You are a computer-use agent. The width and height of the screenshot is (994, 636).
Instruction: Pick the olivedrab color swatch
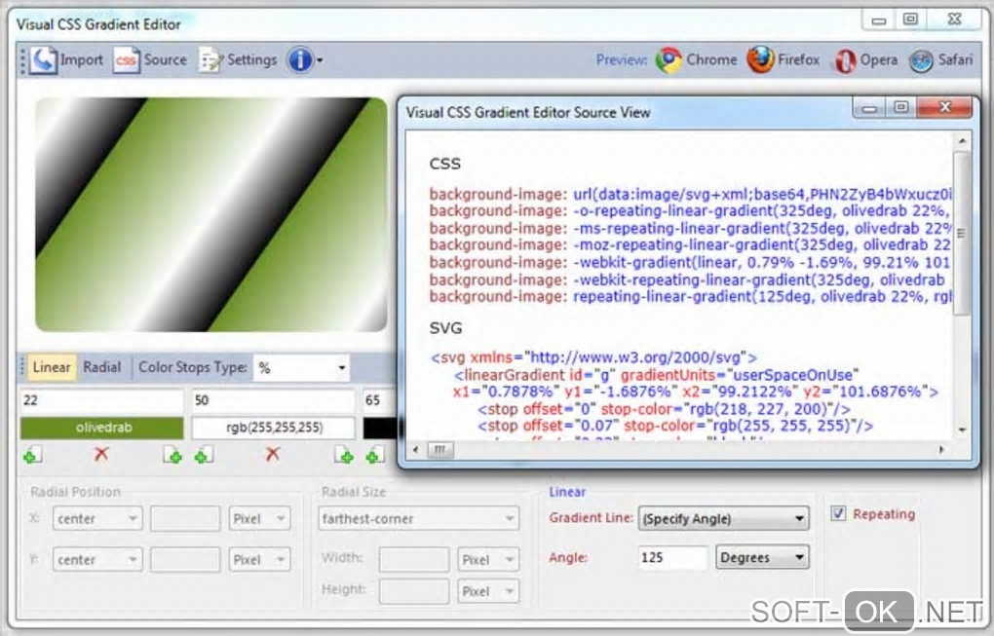(102, 428)
